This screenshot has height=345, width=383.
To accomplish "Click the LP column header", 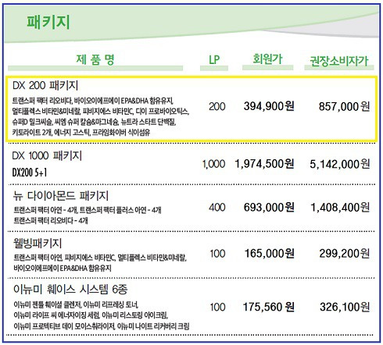I will pos(214,60).
